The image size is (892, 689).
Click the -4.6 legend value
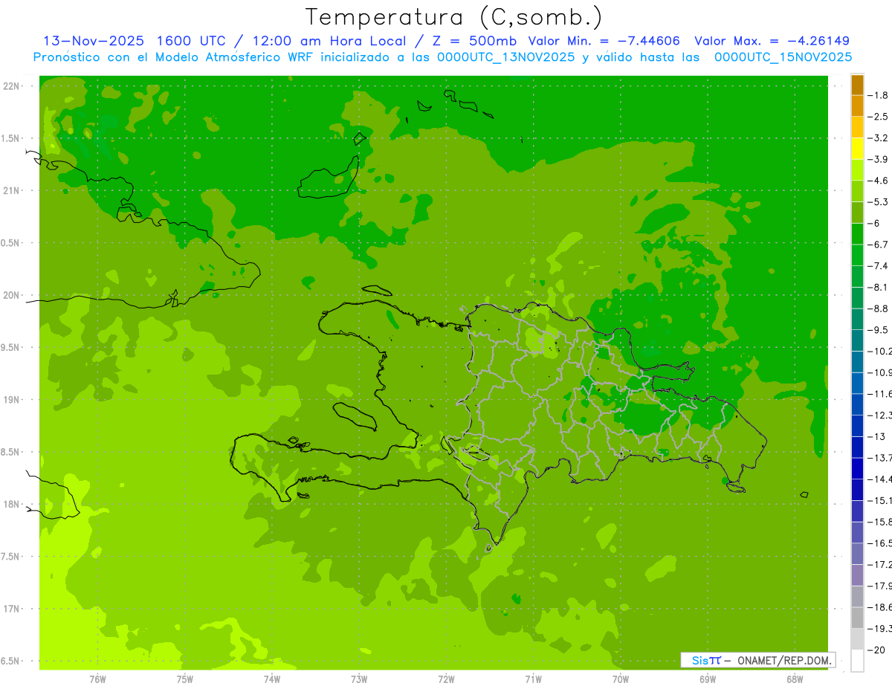pyautogui.click(x=879, y=181)
